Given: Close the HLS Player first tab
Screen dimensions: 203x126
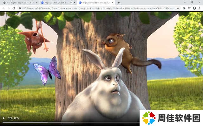Looking at the screenshot, I should click(37, 3).
